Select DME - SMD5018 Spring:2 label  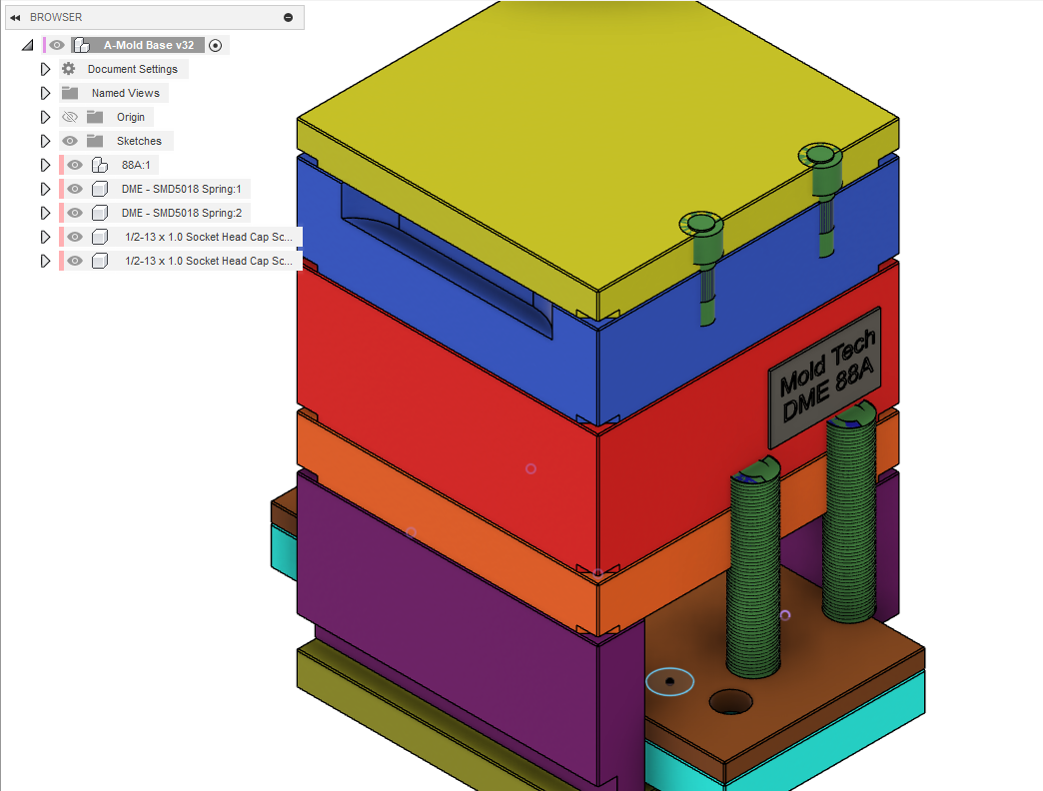click(182, 213)
